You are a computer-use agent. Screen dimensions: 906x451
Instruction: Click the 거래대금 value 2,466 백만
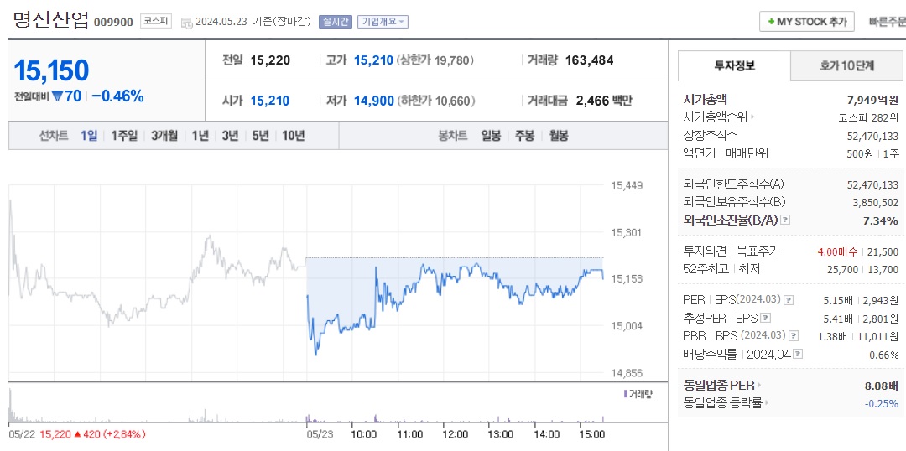click(x=604, y=101)
